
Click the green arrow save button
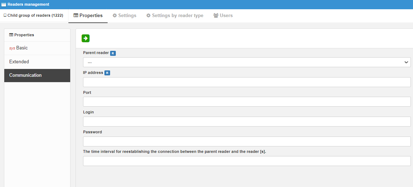click(86, 38)
